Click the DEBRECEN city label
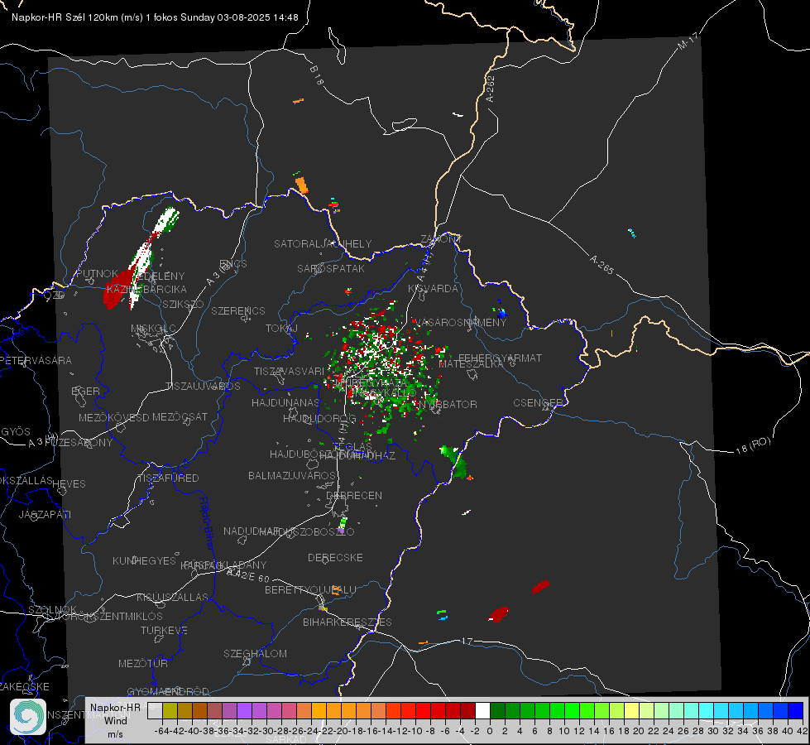Image resolution: width=810 pixels, height=745 pixels. click(354, 495)
